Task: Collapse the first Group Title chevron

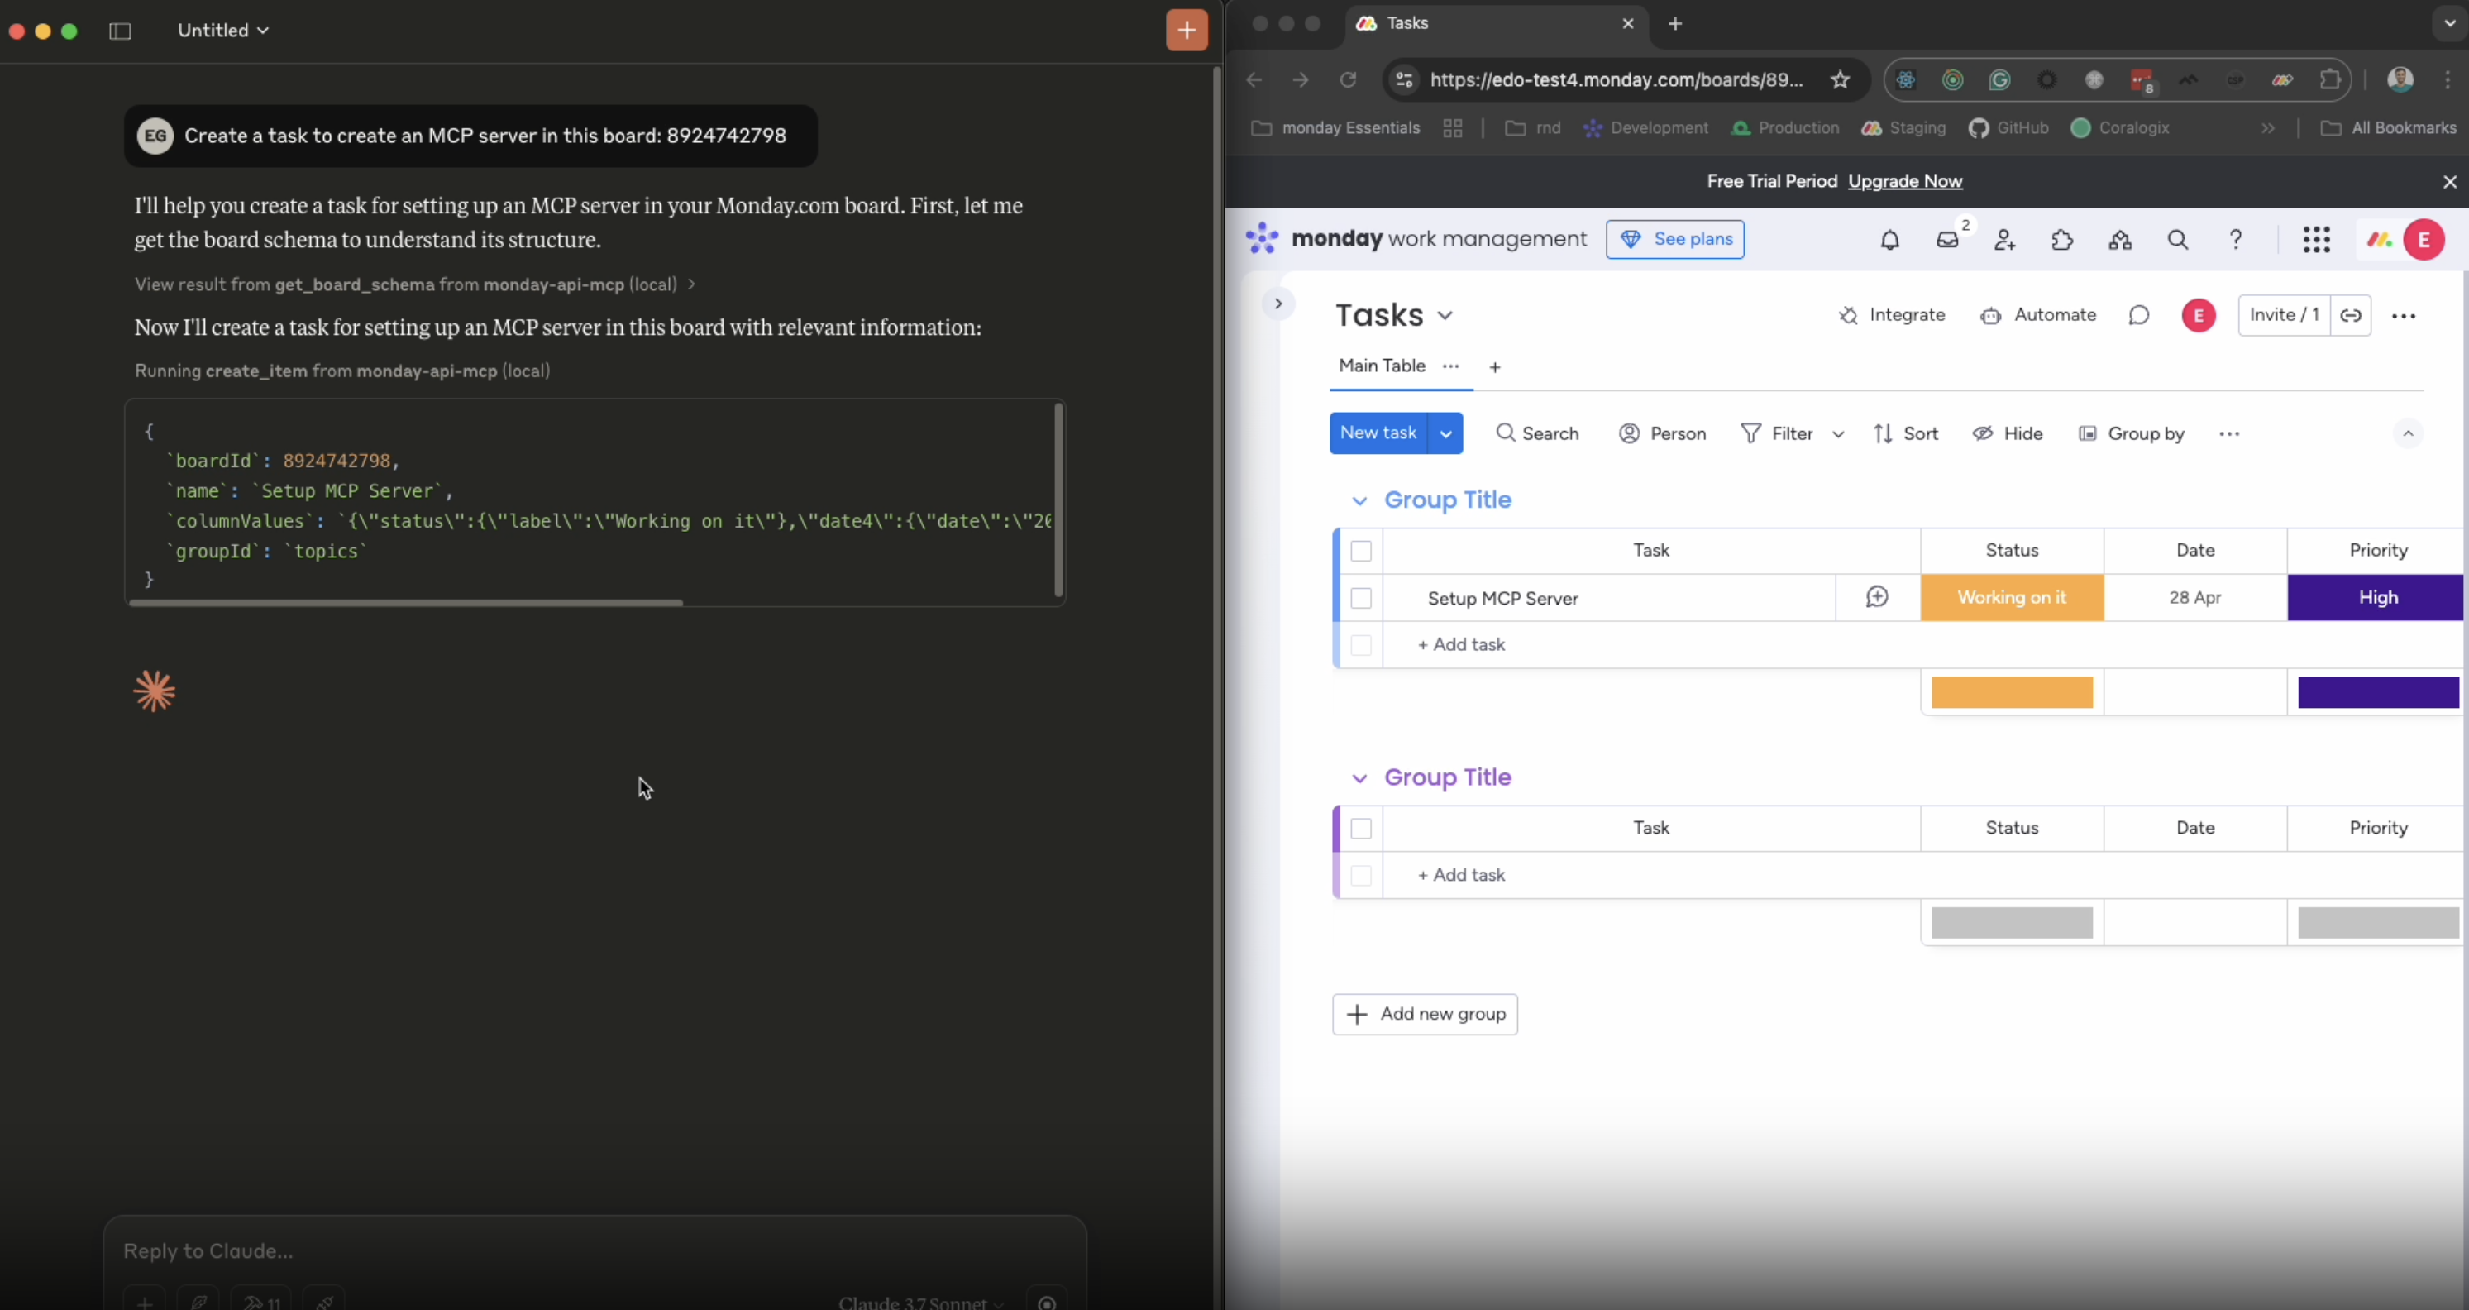Action: pyautogui.click(x=1359, y=500)
